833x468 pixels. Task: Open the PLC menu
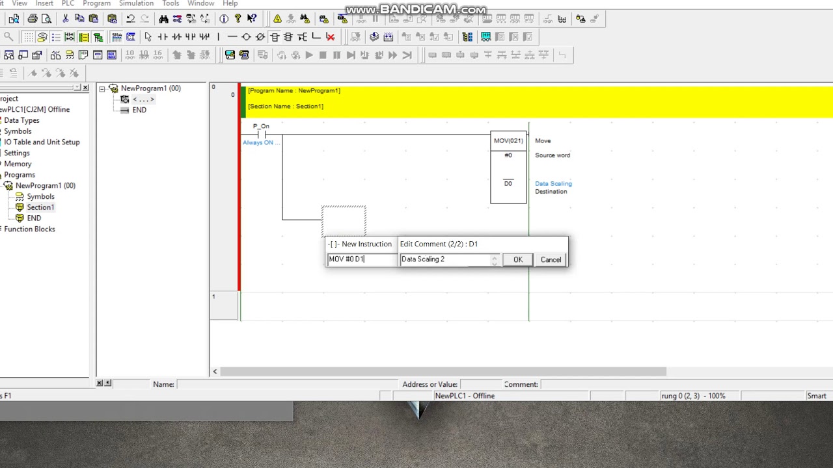68,3
